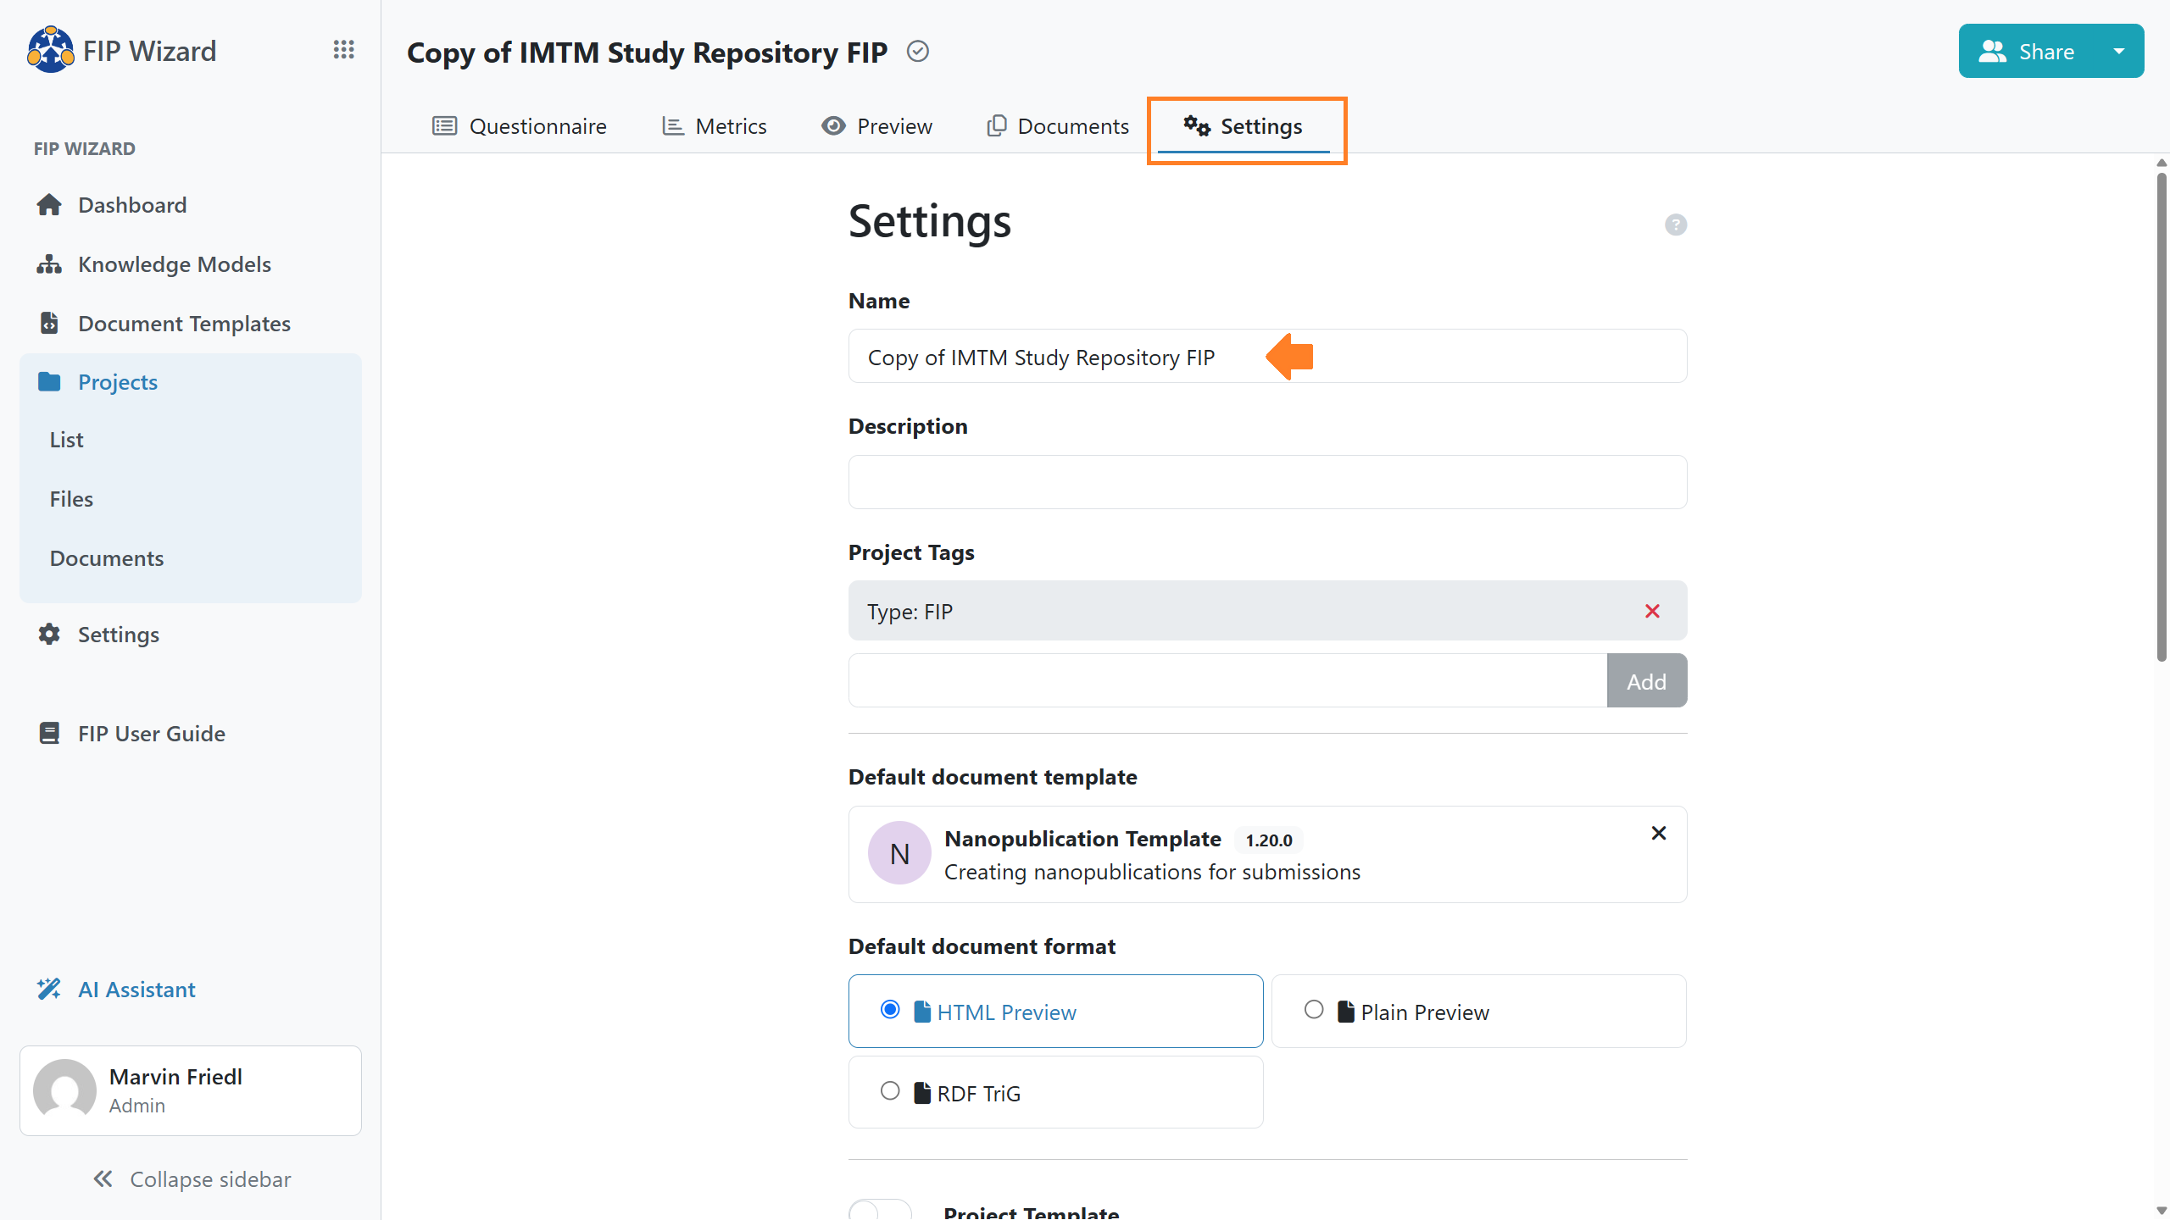Screen dimensions: 2170x1220
Task: Click the collapse sidebar double-chevron icon
Action: click(x=103, y=1178)
